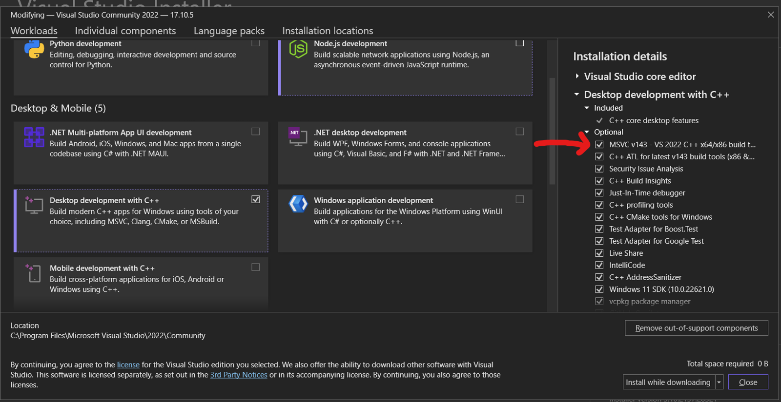Click the Install while downloading button
The width and height of the screenshot is (781, 402).
[x=668, y=382]
